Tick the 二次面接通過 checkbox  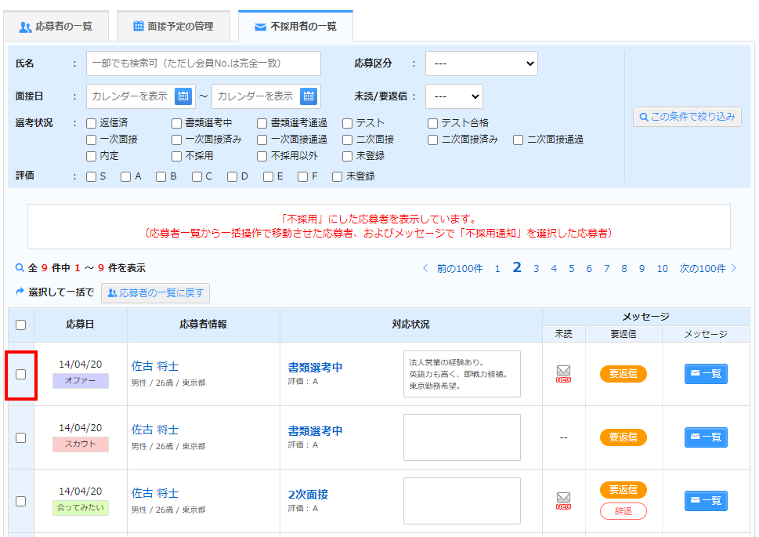(x=518, y=140)
